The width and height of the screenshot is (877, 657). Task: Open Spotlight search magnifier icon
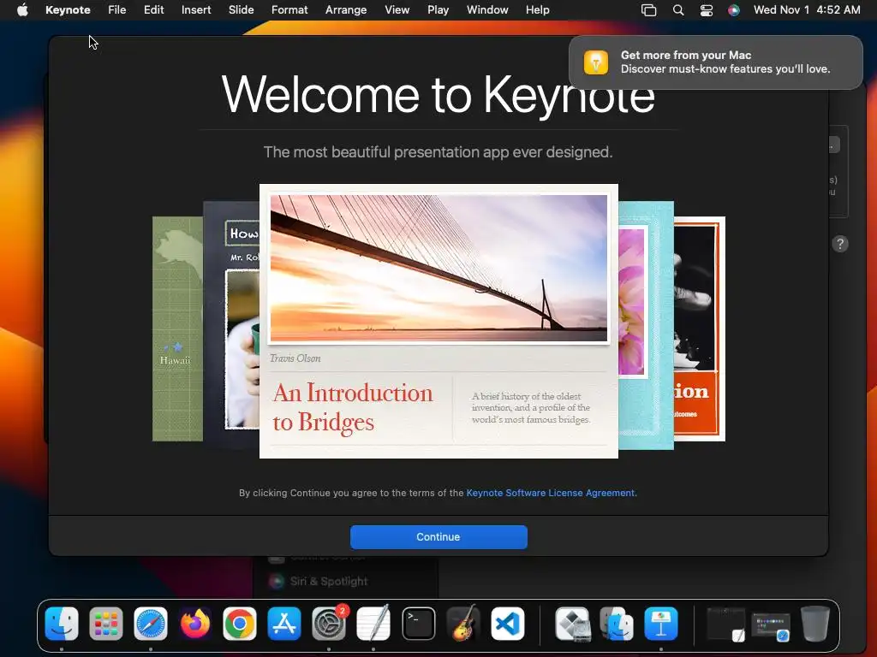click(678, 10)
